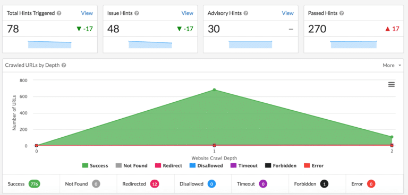Click the Success 776 count badge
This screenshot has height=195, width=408.
click(35, 184)
